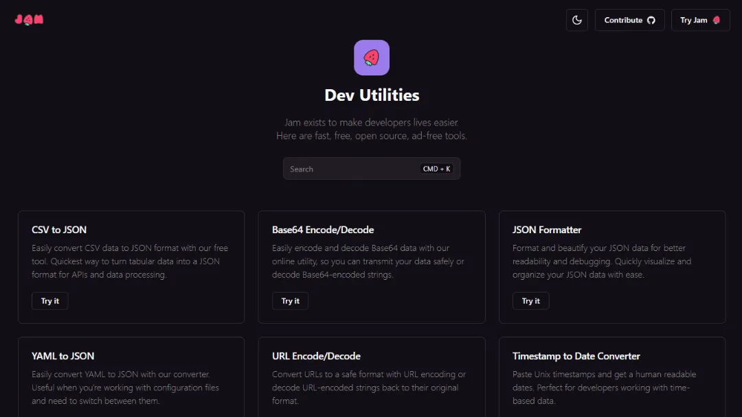
Task: Open the URL Encode/Decode card title
Action: (316, 356)
